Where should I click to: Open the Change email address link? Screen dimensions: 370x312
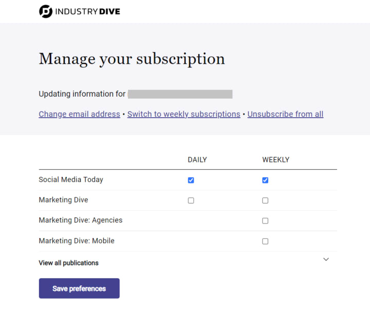click(80, 114)
